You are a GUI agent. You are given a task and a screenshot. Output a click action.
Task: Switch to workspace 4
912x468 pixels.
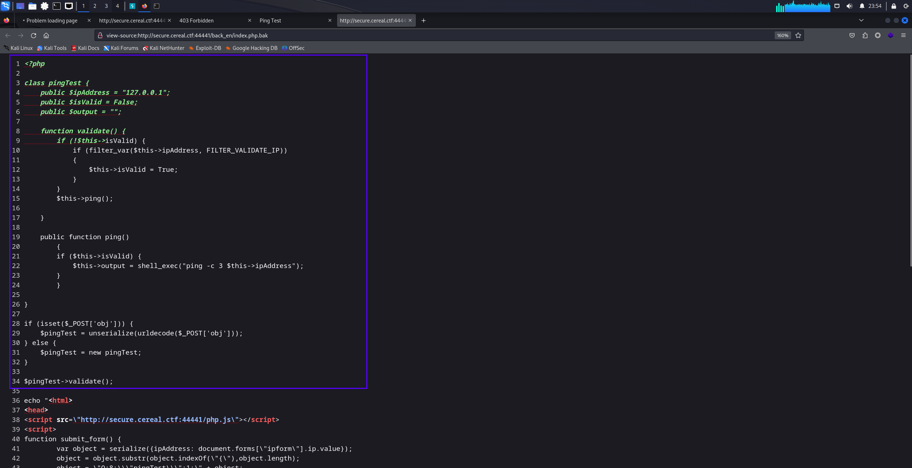click(x=117, y=6)
